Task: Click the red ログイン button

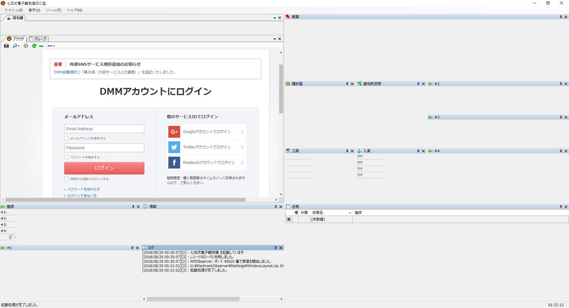Action: (104, 168)
